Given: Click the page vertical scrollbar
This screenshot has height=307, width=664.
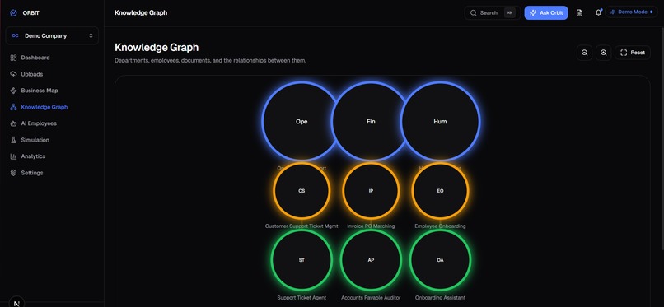Looking at the screenshot, I should point(662,140).
